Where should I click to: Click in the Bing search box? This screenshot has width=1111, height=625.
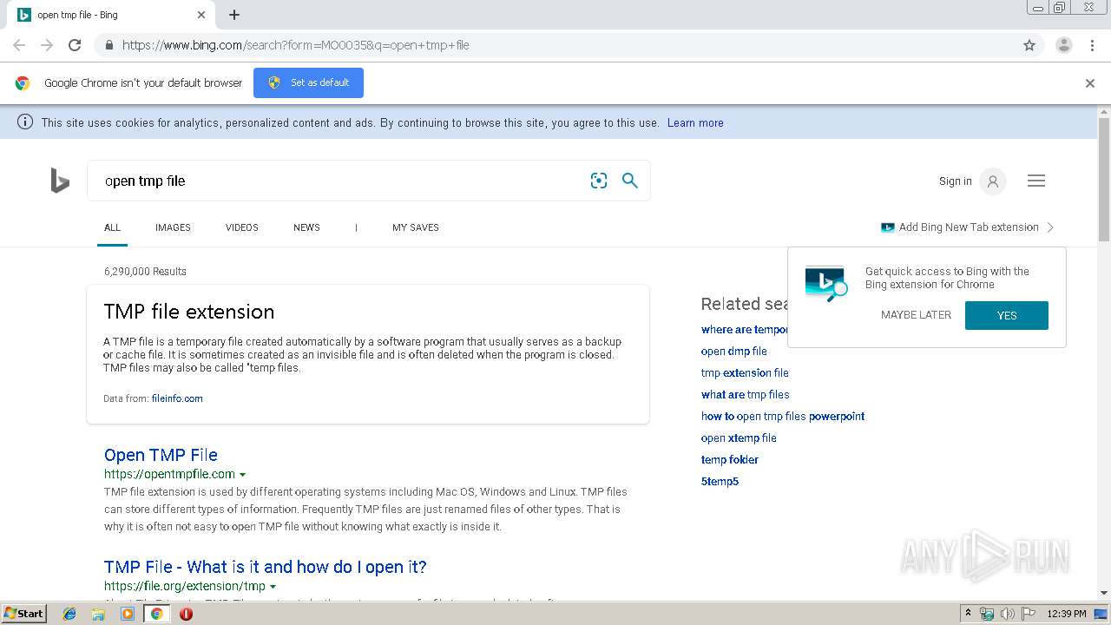click(339, 181)
